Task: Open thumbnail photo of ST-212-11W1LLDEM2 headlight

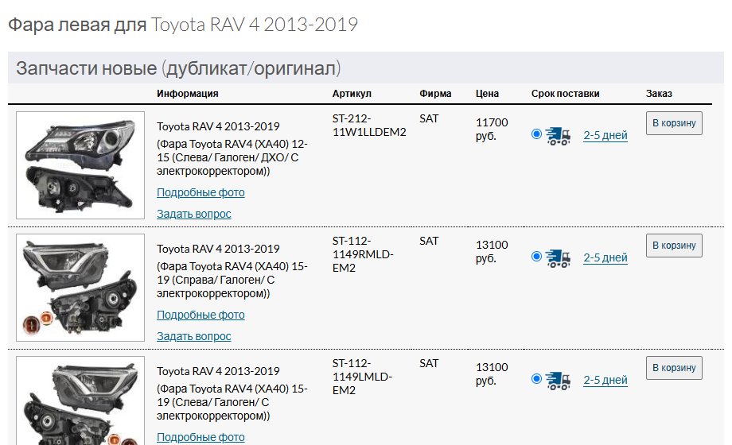Action: coord(80,165)
